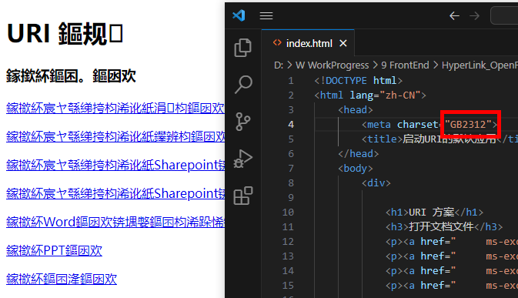Go forward with the right arrow
This screenshot has width=518, height=298.
474,15
